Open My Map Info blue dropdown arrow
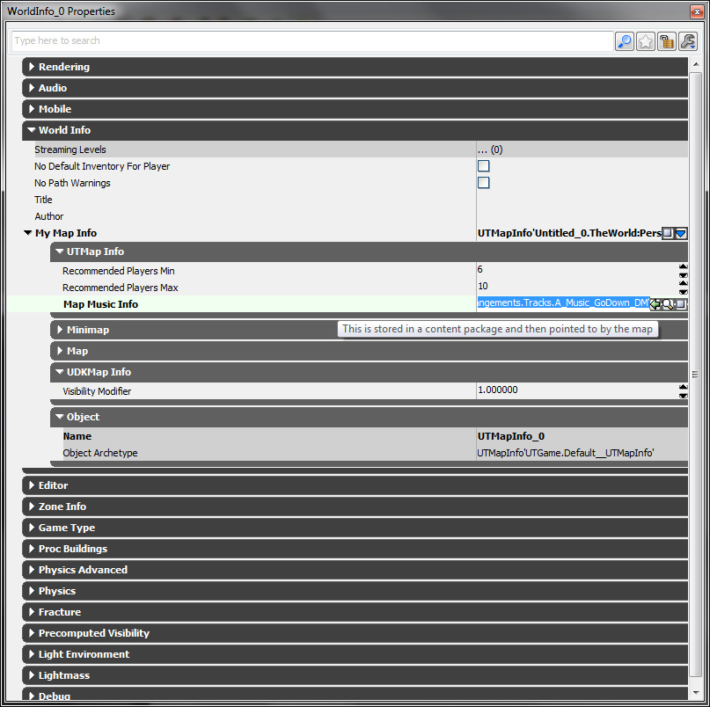 tap(681, 233)
